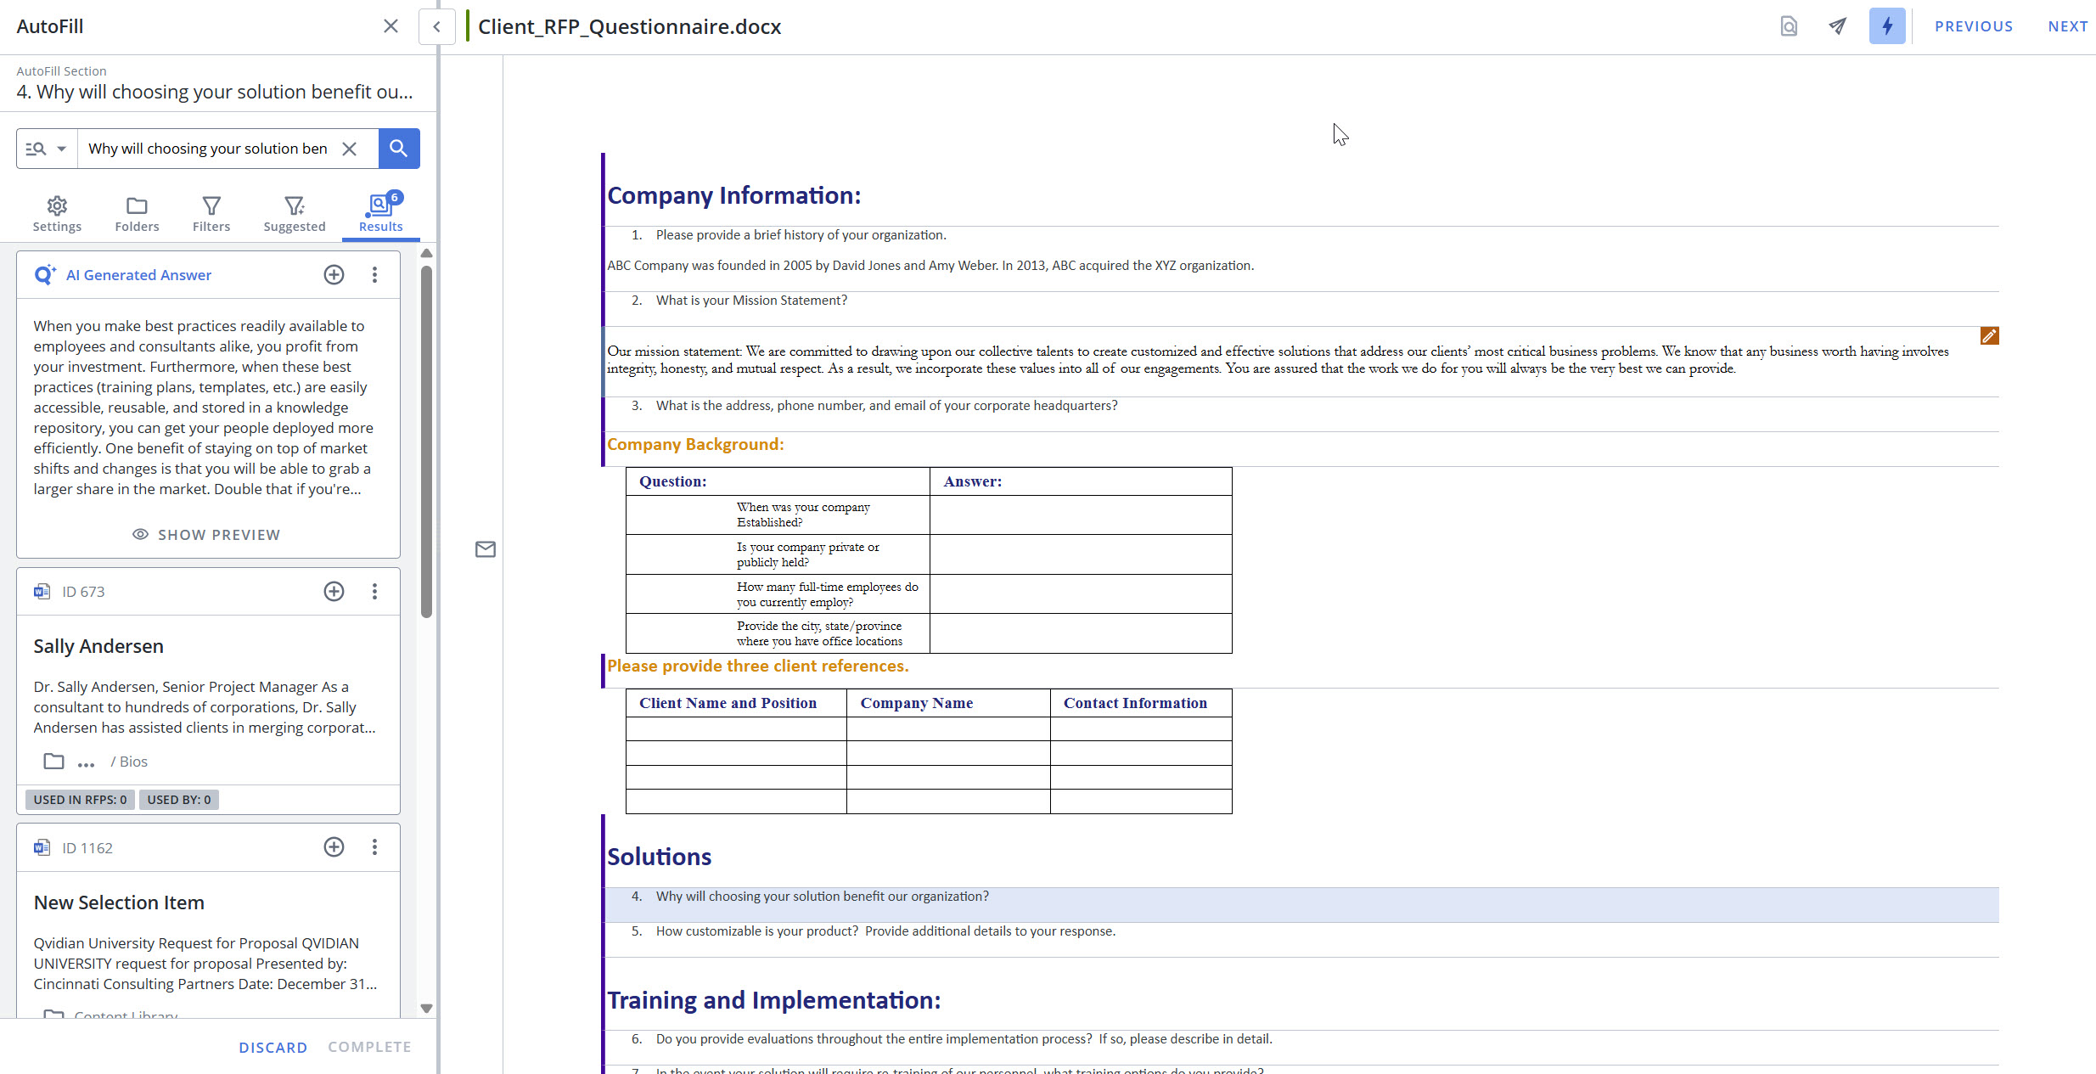Screen dimensions: 2096x1074
Task: Expand the folder path ellipsis before Bios
Action: [x=86, y=763]
